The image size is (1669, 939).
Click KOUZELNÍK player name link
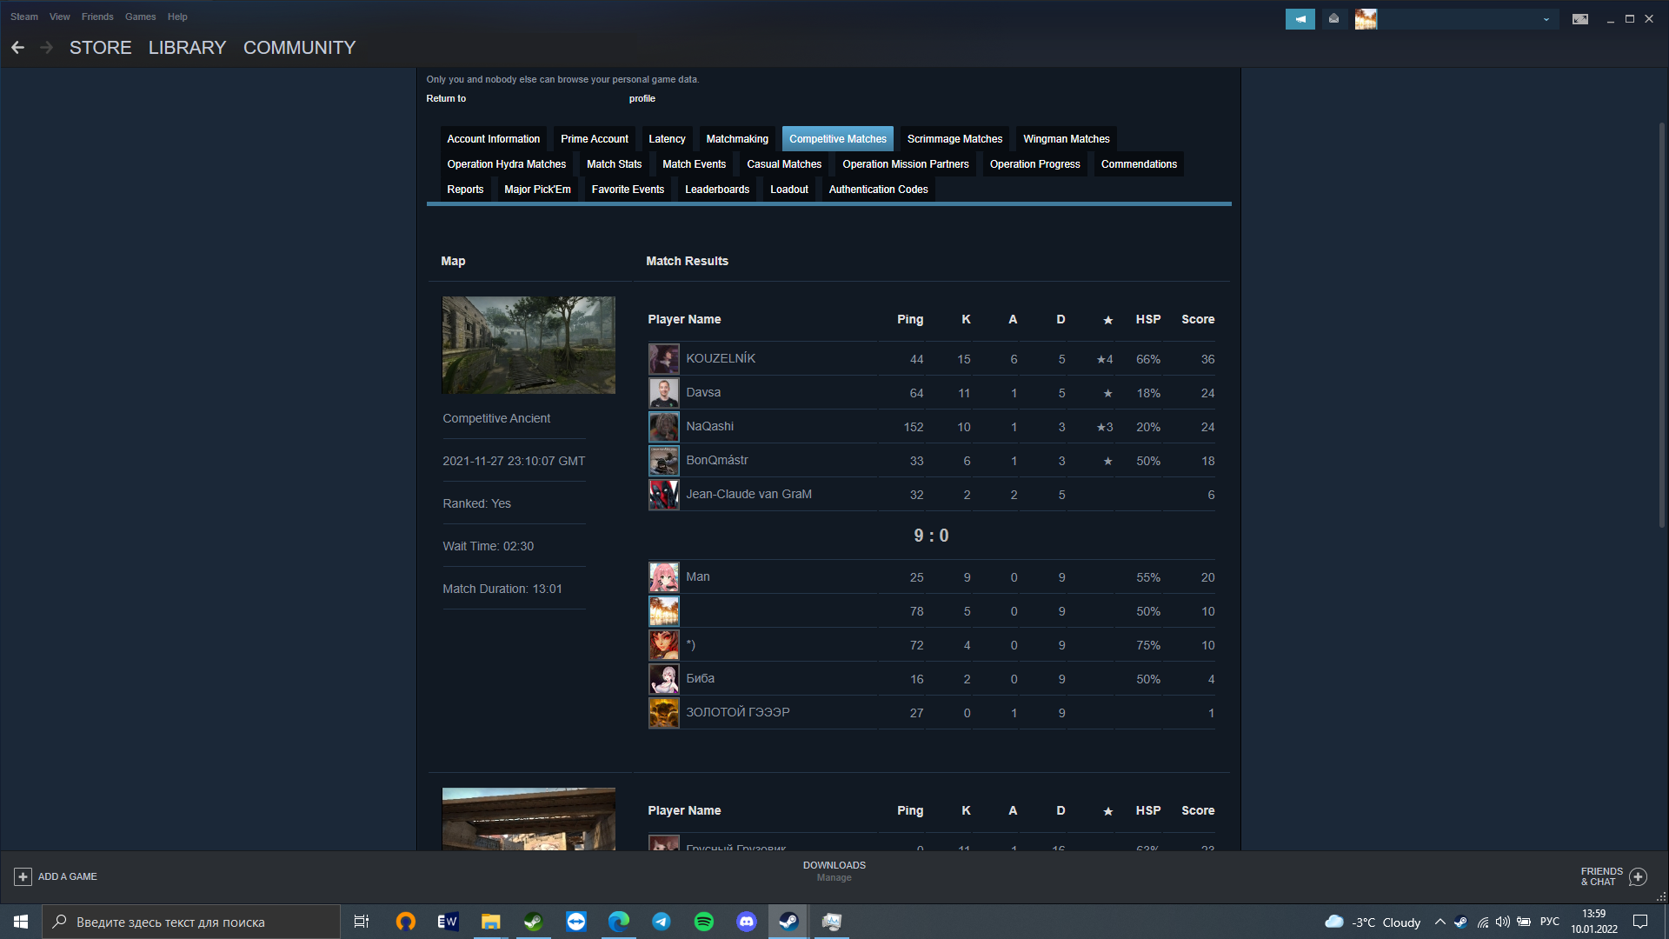[x=720, y=358]
